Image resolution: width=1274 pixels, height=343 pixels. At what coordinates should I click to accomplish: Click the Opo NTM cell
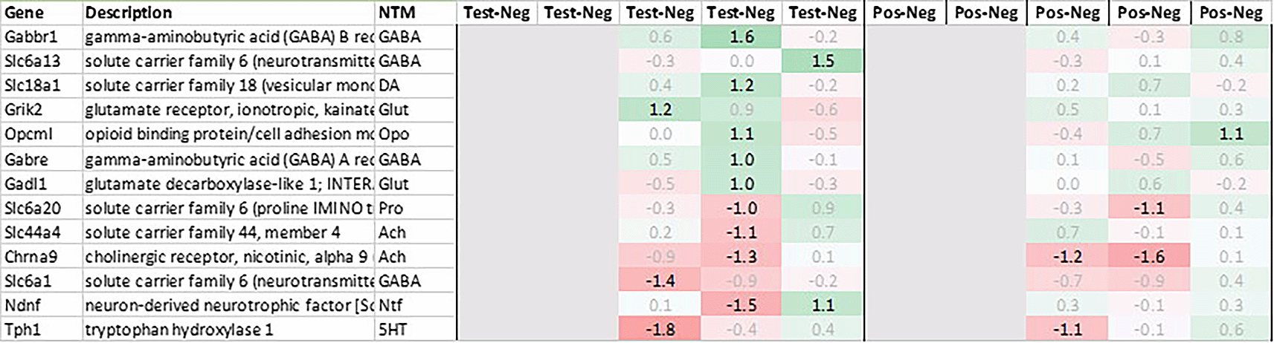coord(415,134)
